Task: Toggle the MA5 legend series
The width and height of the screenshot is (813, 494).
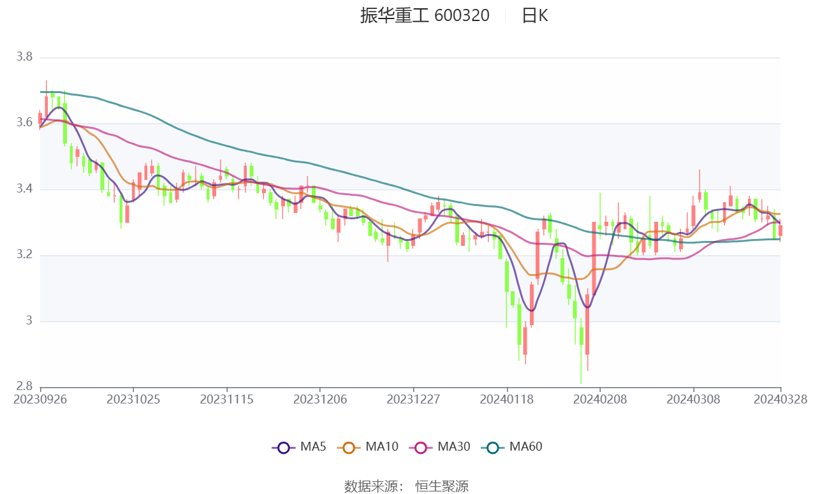Action: [299, 447]
